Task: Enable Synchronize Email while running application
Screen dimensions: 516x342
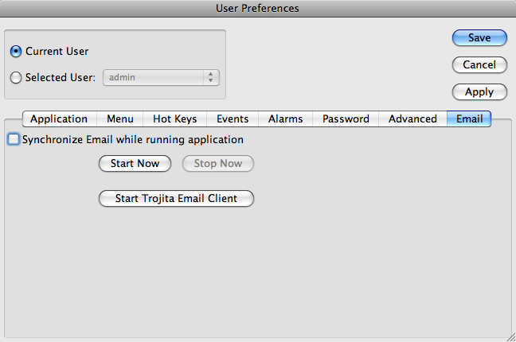Action: [14, 139]
